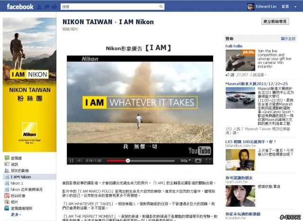The width and height of the screenshot is (303, 221).
Task: Open LX5 相機 108元 ad title
Action: pyautogui.click(x=250, y=141)
